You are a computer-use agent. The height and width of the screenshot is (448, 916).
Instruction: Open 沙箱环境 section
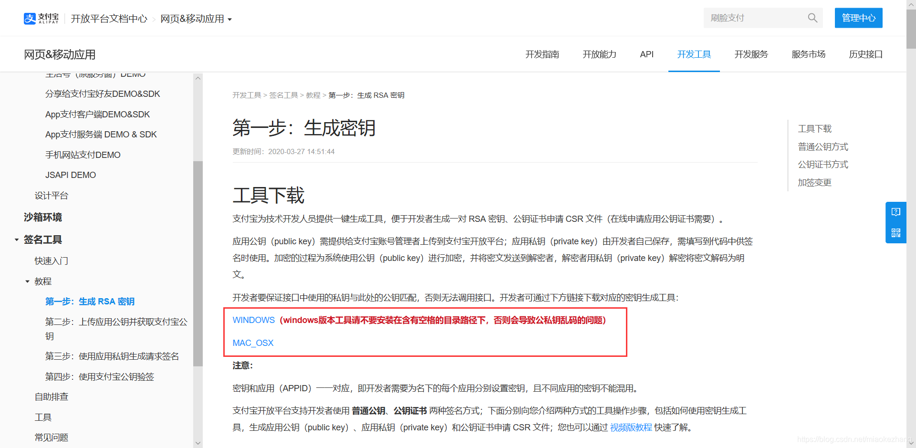click(x=43, y=217)
